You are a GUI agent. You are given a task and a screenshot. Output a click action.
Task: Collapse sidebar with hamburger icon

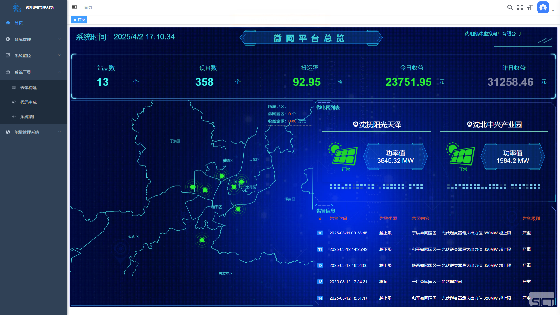(x=74, y=7)
